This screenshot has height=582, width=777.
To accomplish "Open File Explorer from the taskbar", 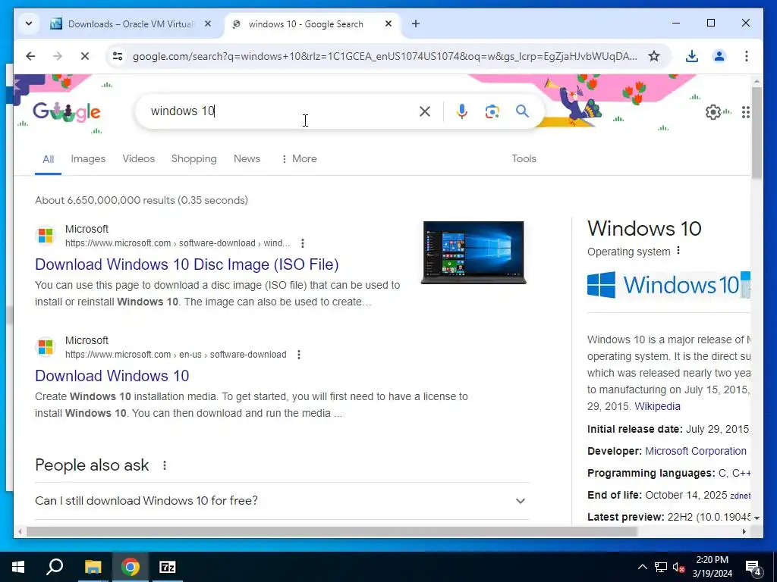I will (x=93, y=567).
